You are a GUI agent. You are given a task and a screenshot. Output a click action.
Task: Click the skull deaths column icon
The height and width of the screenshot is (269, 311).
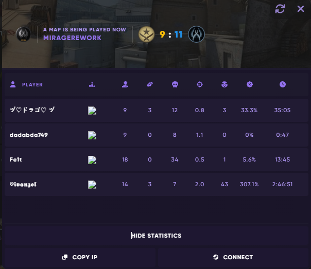point(175,84)
